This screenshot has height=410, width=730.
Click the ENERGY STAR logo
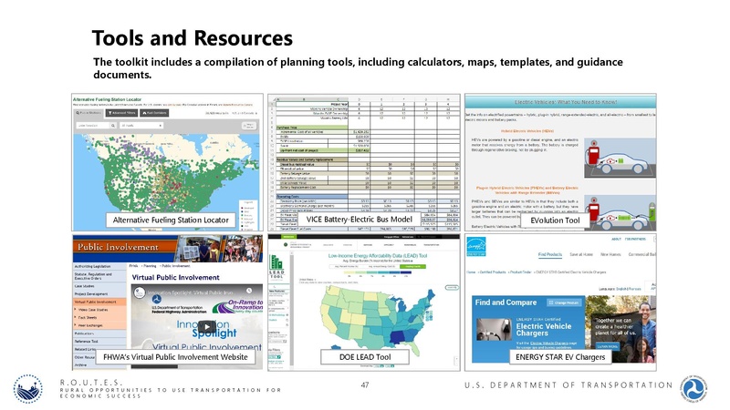tap(475, 246)
